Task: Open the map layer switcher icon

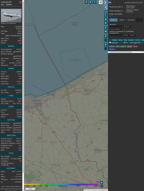Action: (101, 2)
